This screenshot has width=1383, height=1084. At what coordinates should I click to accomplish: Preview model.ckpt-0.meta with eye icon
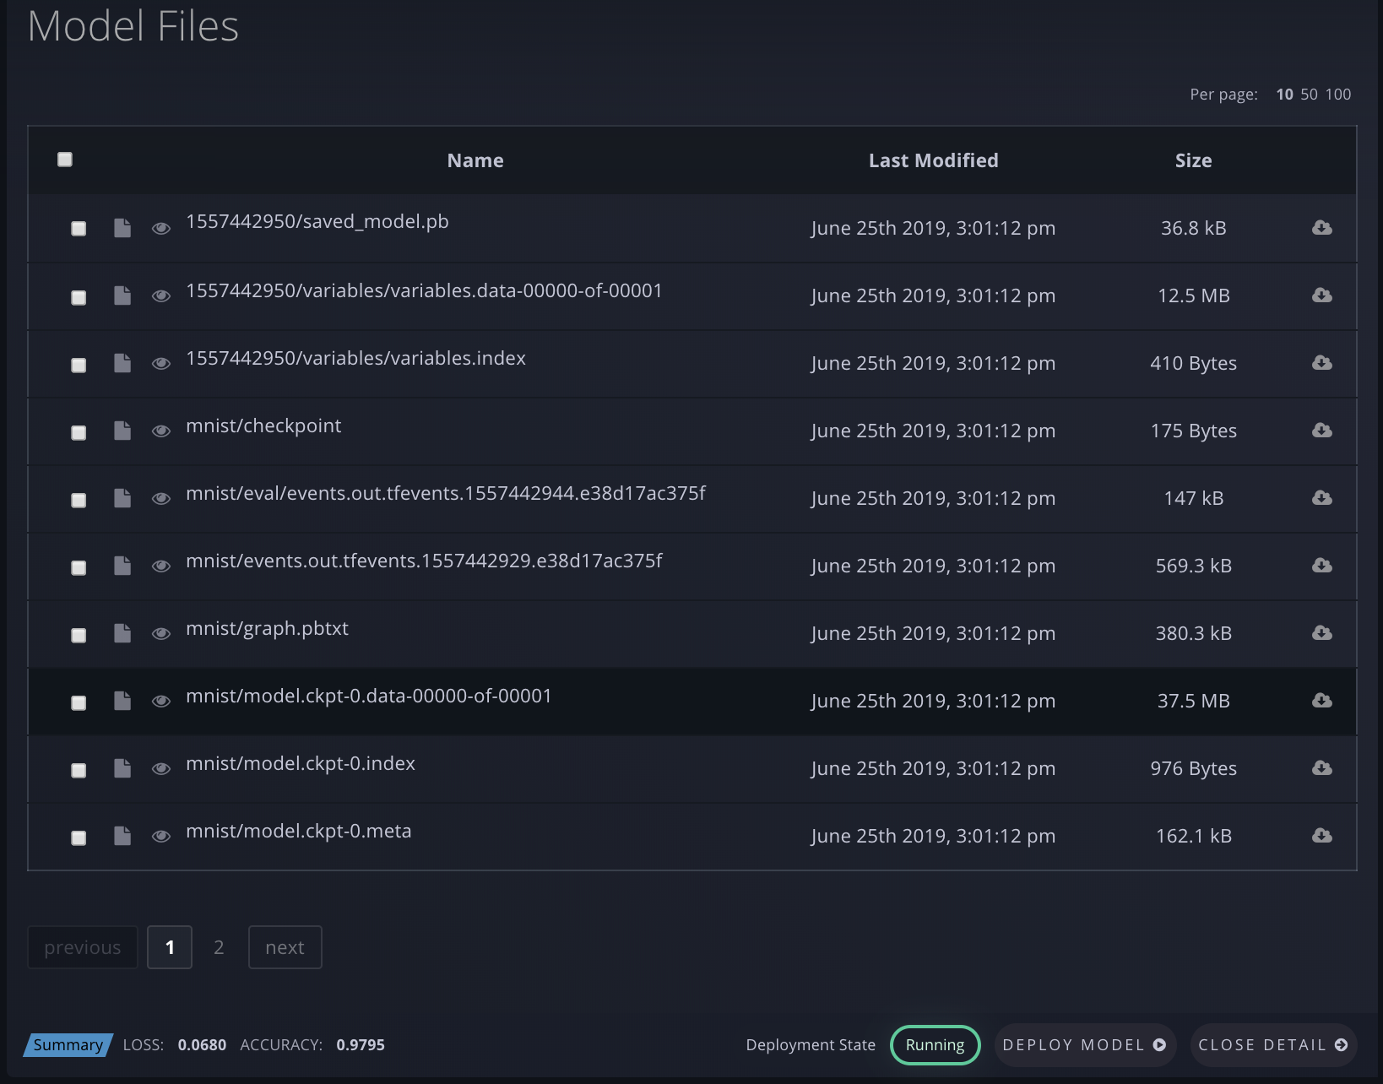point(161,836)
